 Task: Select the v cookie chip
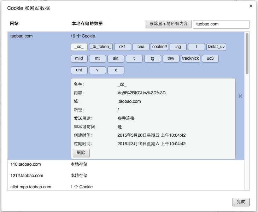coord(98,70)
